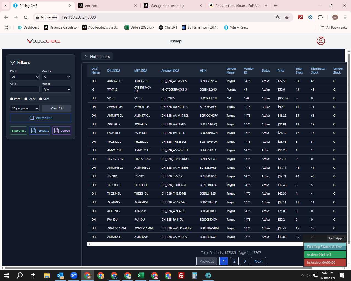The width and height of the screenshot is (351, 281).
Task: Open Excel from the taskbar
Action: (x=141, y=276)
